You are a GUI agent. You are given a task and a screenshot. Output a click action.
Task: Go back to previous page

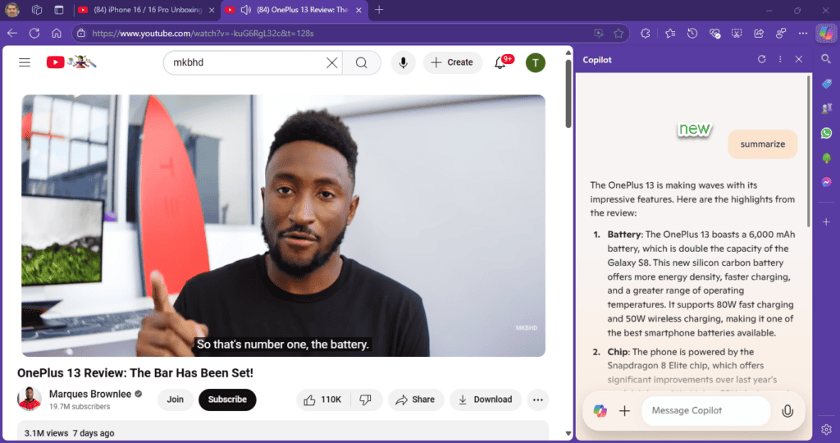[x=12, y=33]
